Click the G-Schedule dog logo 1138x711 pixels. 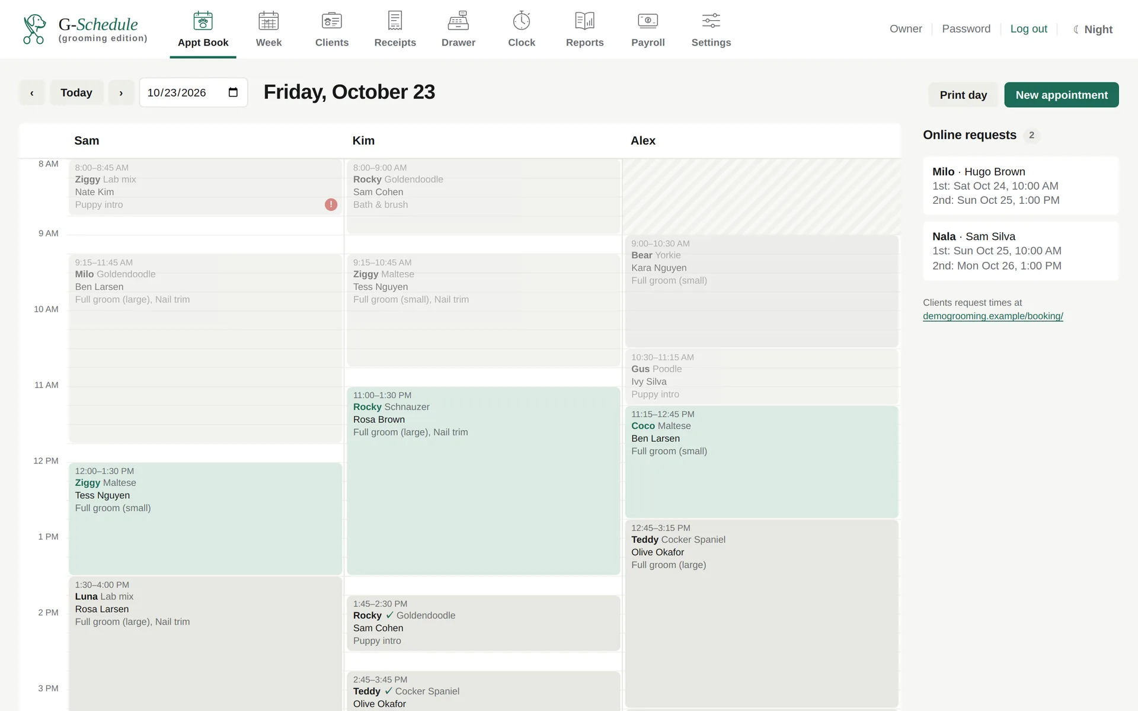click(34, 29)
